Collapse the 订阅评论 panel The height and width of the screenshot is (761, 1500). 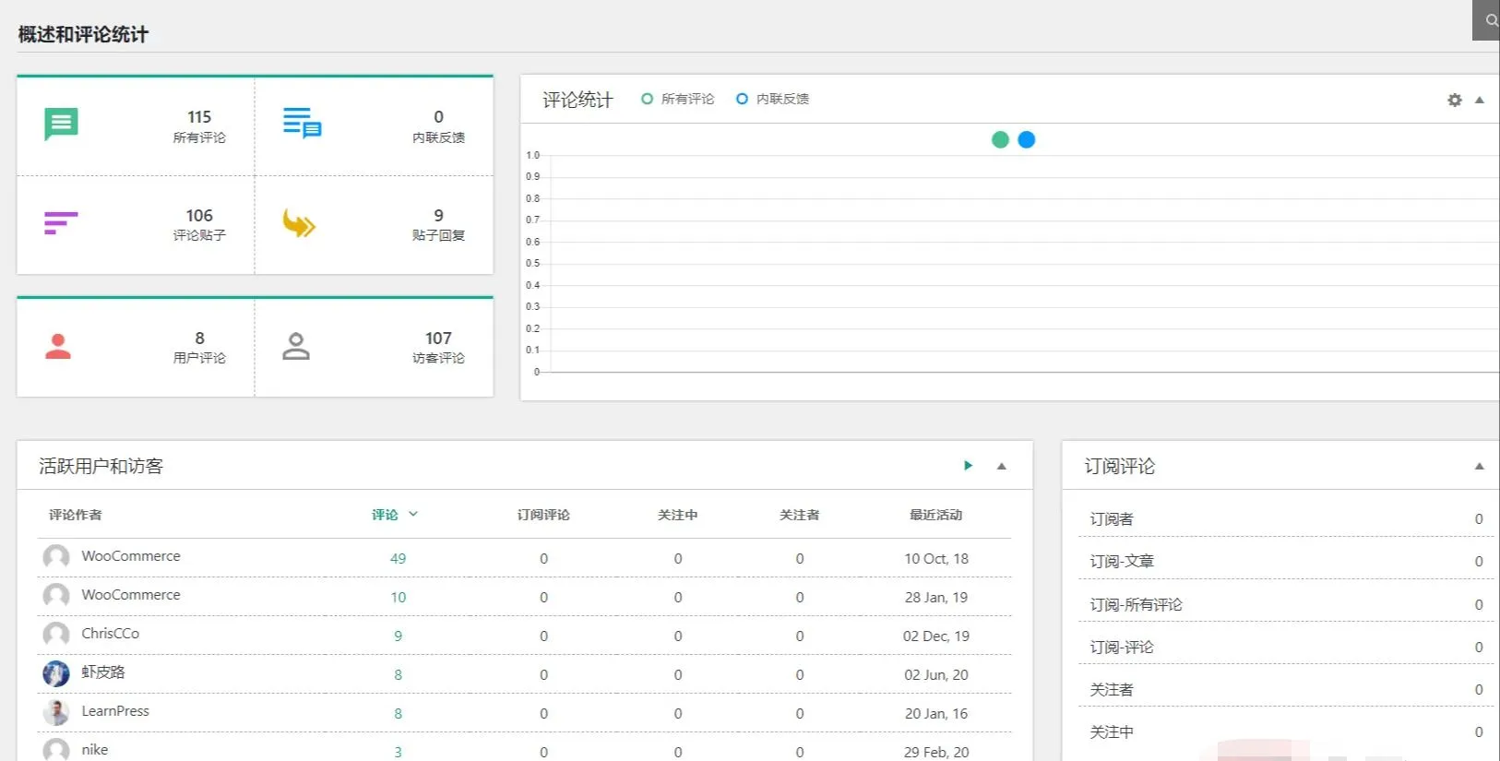(x=1480, y=466)
